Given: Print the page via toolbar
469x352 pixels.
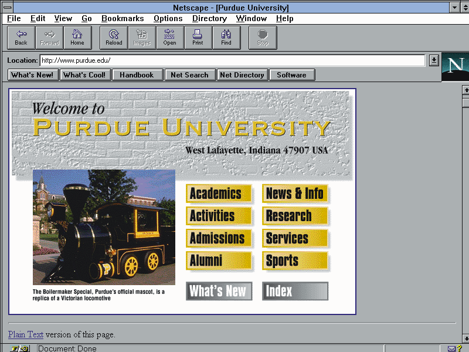Looking at the screenshot, I should point(198,38).
